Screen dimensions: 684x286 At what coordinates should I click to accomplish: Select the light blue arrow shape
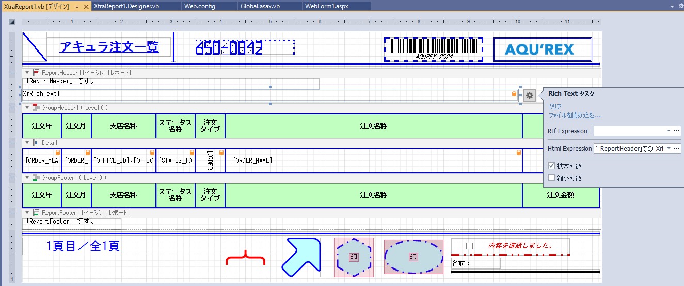pyautogui.click(x=300, y=258)
